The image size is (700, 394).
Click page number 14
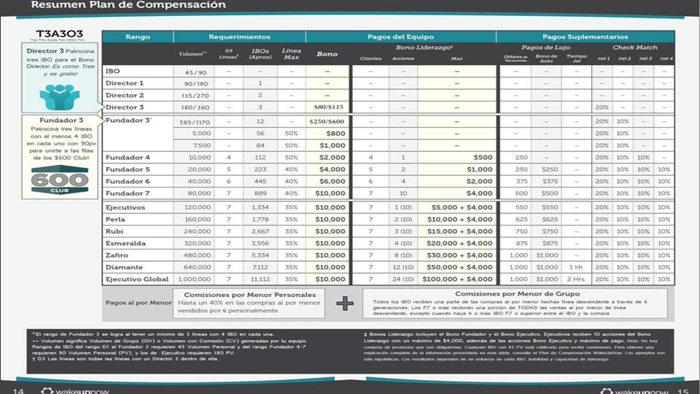18,391
